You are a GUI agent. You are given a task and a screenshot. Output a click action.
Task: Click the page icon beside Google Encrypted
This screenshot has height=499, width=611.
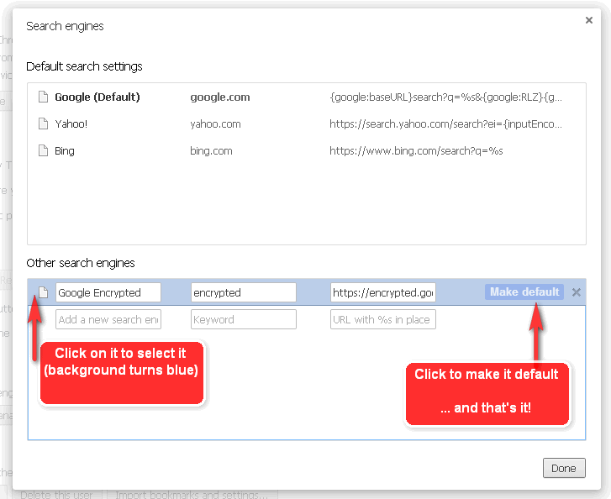point(44,292)
